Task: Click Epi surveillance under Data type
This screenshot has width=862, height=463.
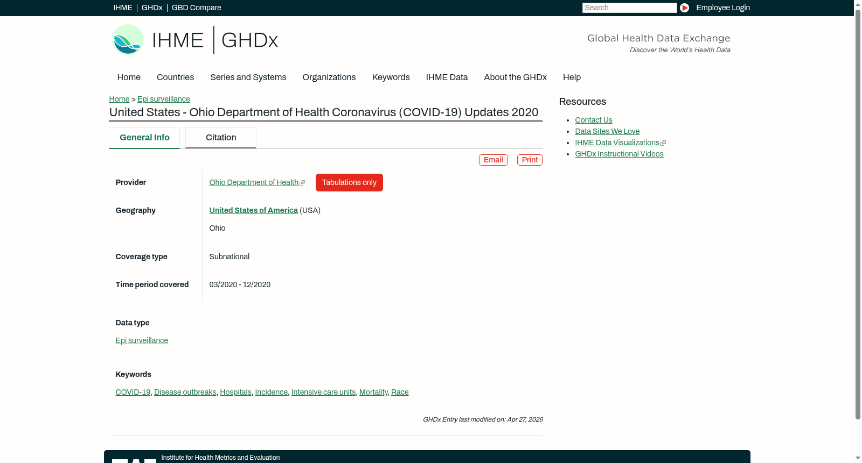Action: point(142,340)
